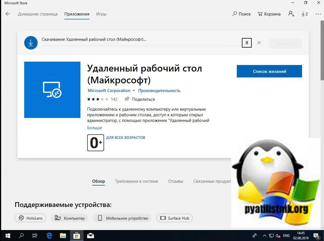Select the Компьютер device chip

click(69, 218)
